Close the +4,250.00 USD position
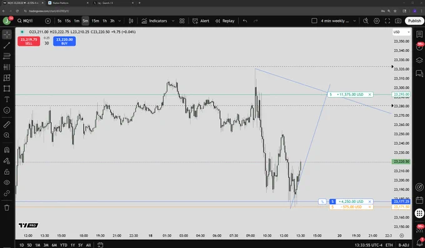 coord(370,202)
